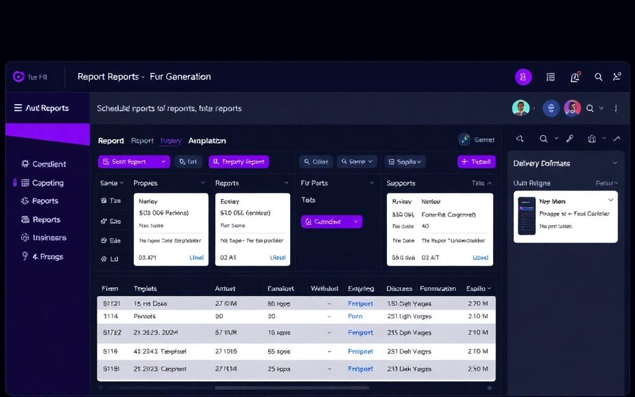Click the blue link in row S116

(x=360, y=351)
